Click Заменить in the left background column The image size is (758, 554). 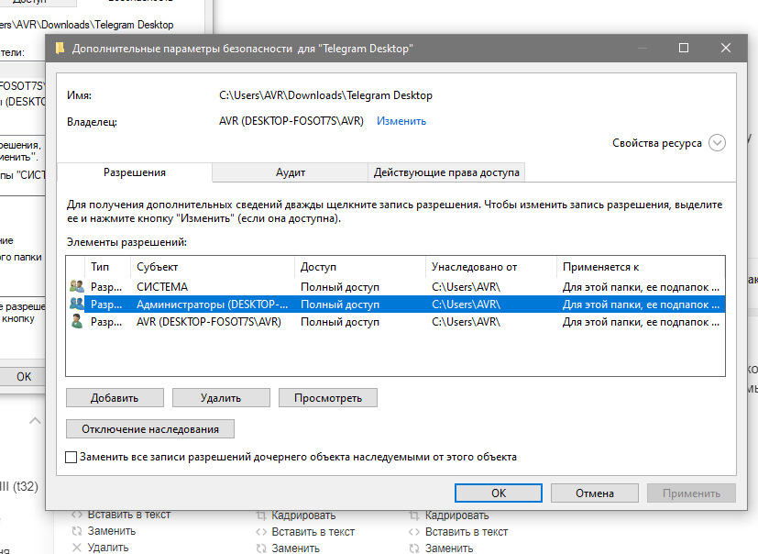111,531
